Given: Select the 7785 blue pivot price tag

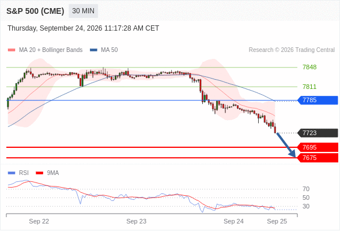Looking at the screenshot, I should click(x=318, y=100).
